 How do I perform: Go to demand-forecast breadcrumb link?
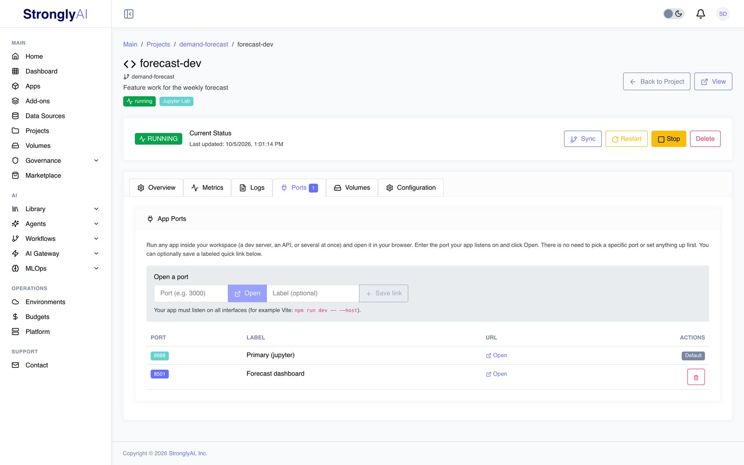204,45
